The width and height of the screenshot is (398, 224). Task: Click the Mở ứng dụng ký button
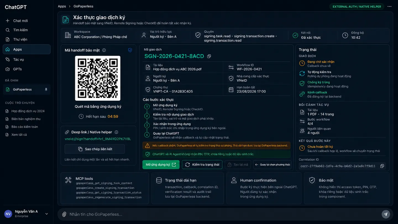coord(161,165)
